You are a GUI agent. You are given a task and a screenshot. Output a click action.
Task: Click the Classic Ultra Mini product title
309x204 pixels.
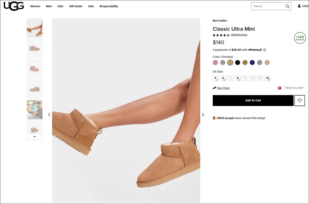point(234,29)
